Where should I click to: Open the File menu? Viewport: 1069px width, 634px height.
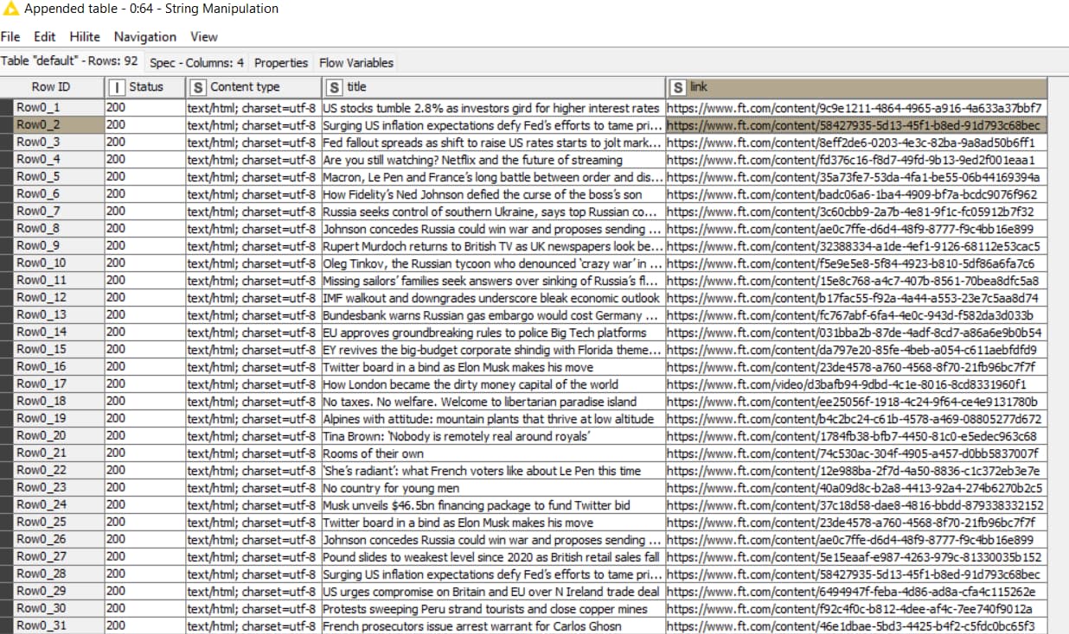(x=10, y=36)
